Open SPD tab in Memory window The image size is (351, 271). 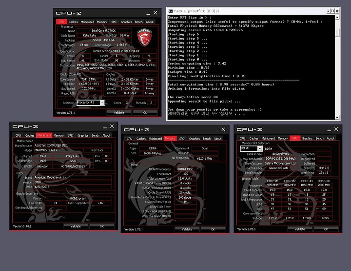182,139
